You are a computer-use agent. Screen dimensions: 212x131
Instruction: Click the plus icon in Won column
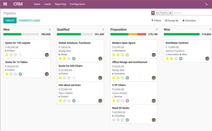[210, 29]
